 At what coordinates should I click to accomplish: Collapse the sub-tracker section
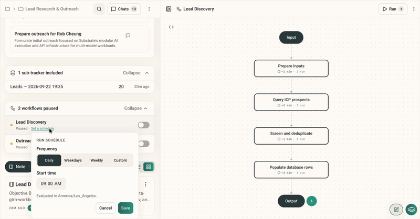[x=136, y=73]
